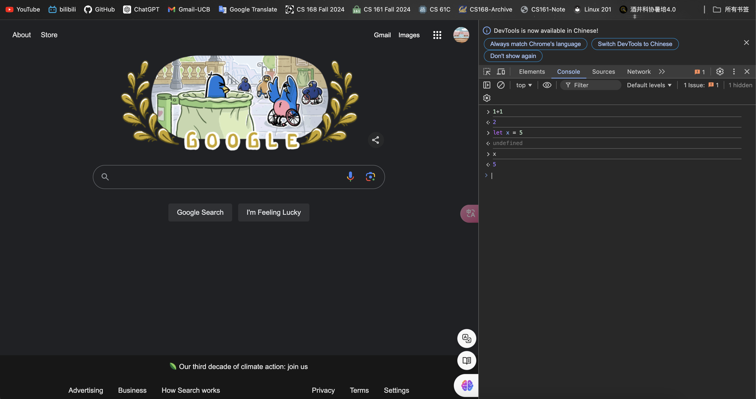
Task: Expand the Default levels dropdown
Action: coord(649,85)
